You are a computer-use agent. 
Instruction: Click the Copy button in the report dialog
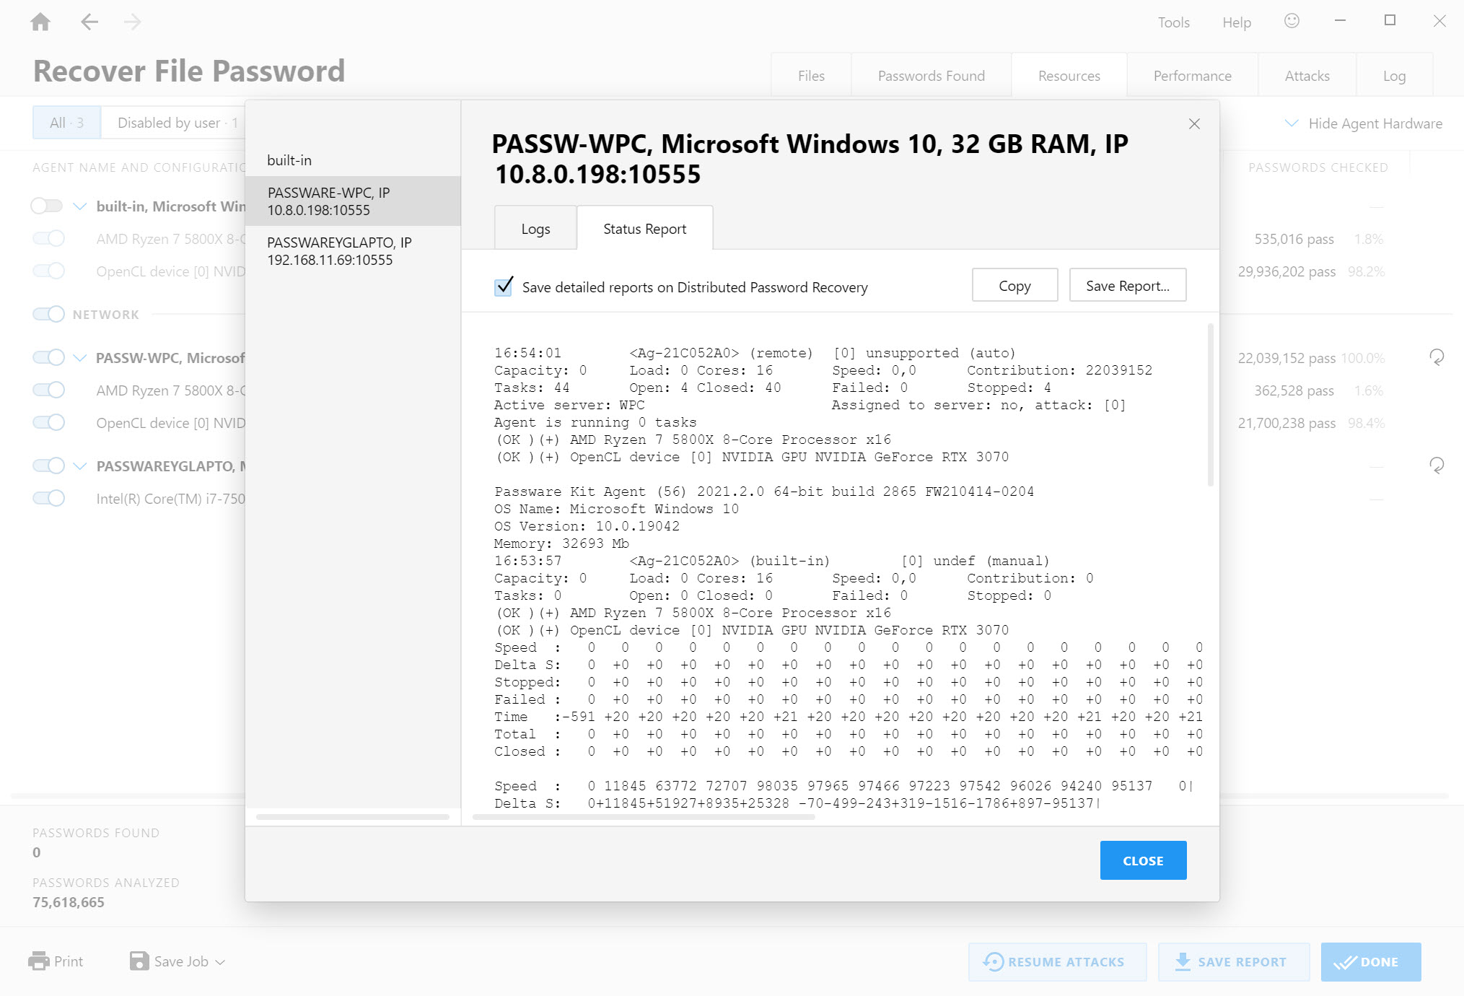(1014, 285)
